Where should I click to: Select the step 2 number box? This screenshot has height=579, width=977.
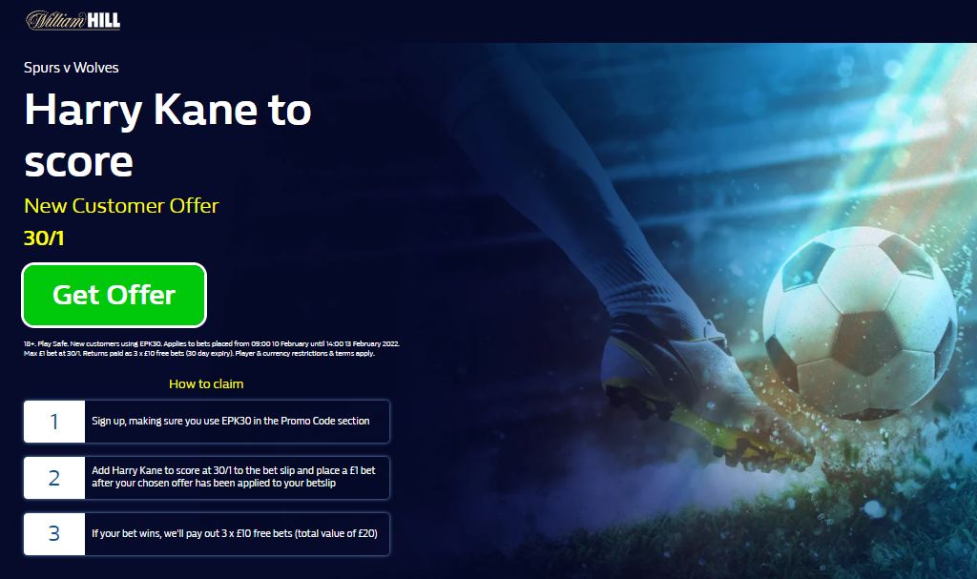[54, 478]
